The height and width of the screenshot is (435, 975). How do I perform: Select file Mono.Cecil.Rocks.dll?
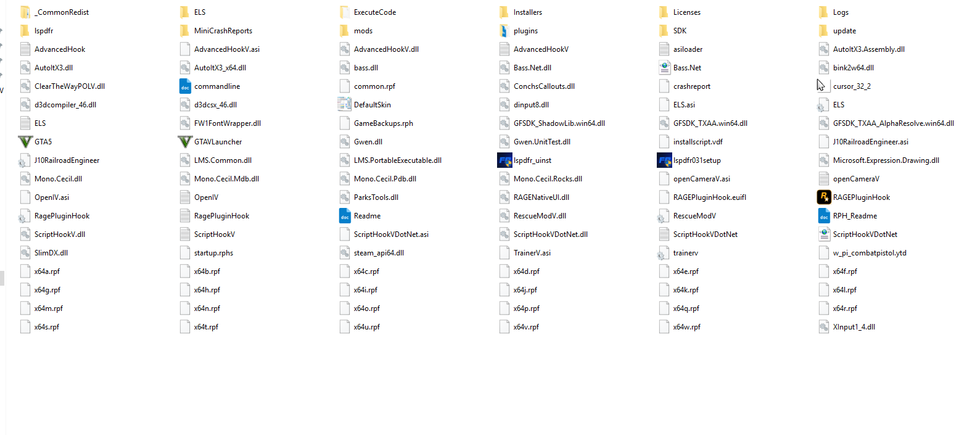click(x=548, y=179)
